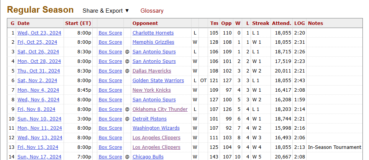The width and height of the screenshot is (369, 160).
Task: Sort by Attend. column header
Action: (282, 23)
